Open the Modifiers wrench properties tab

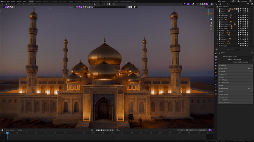216,75
